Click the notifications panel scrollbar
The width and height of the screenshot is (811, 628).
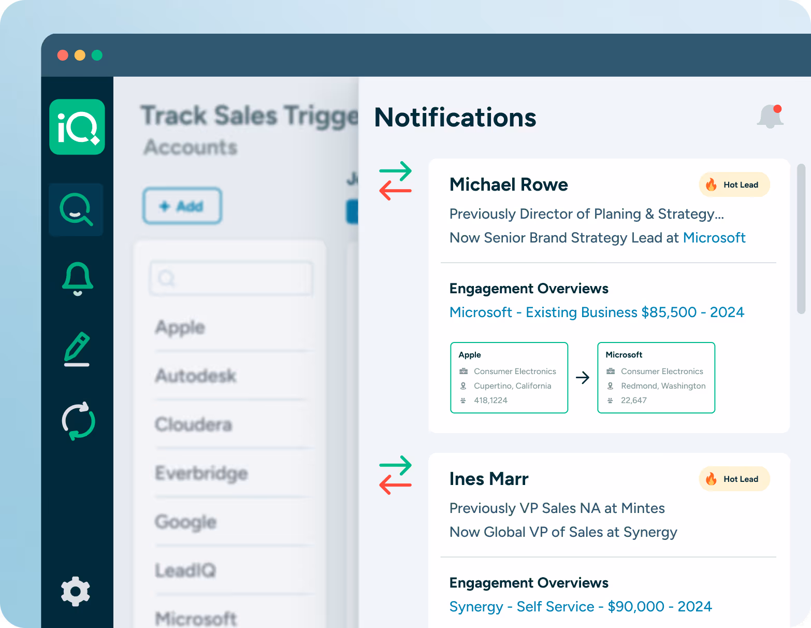(x=801, y=239)
